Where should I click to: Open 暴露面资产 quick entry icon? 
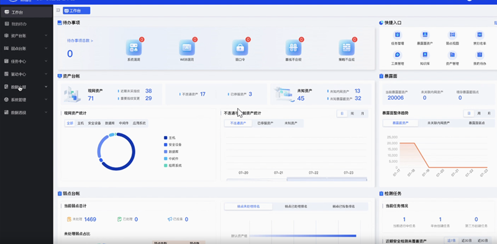[425, 35]
